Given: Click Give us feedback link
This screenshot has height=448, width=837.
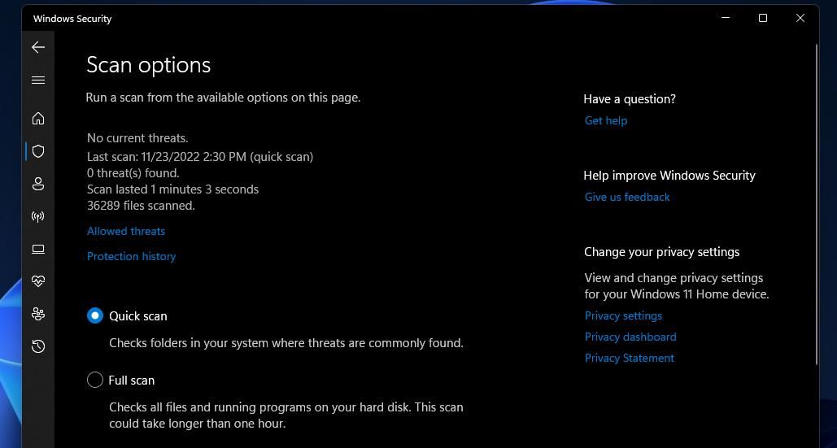Looking at the screenshot, I should 627,197.
